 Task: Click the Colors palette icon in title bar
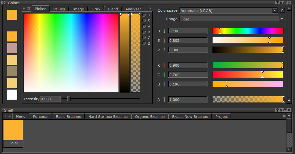(x=3, y=3)
